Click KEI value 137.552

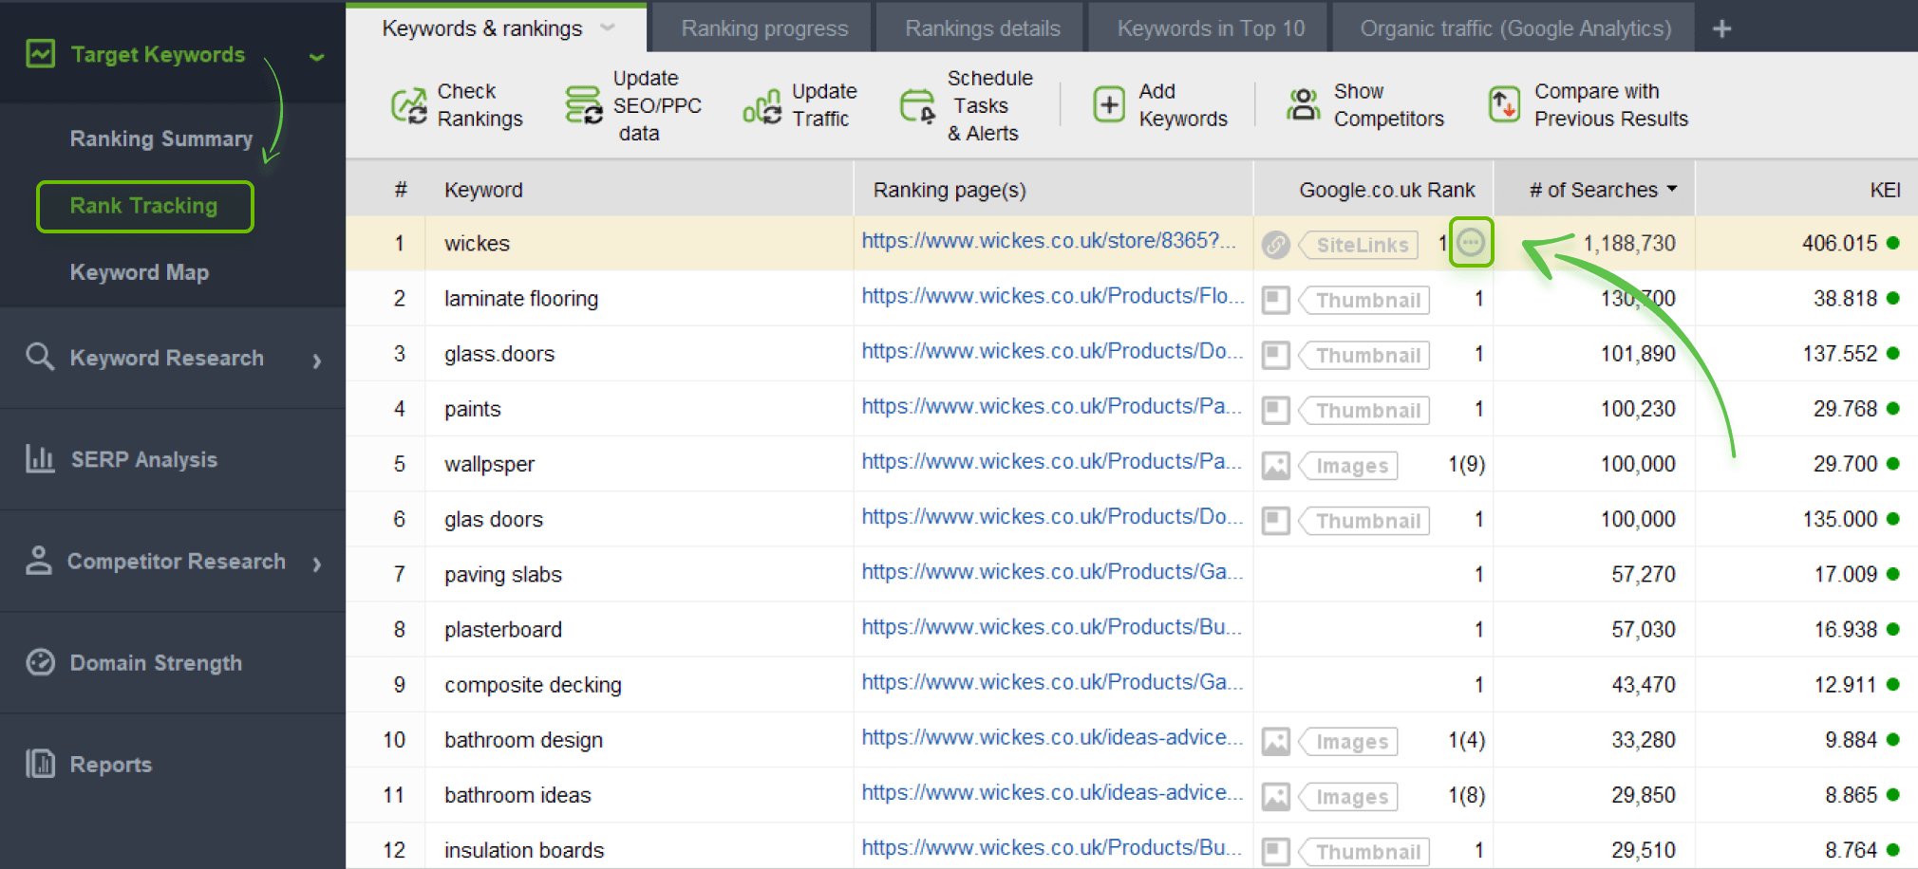1840,353
